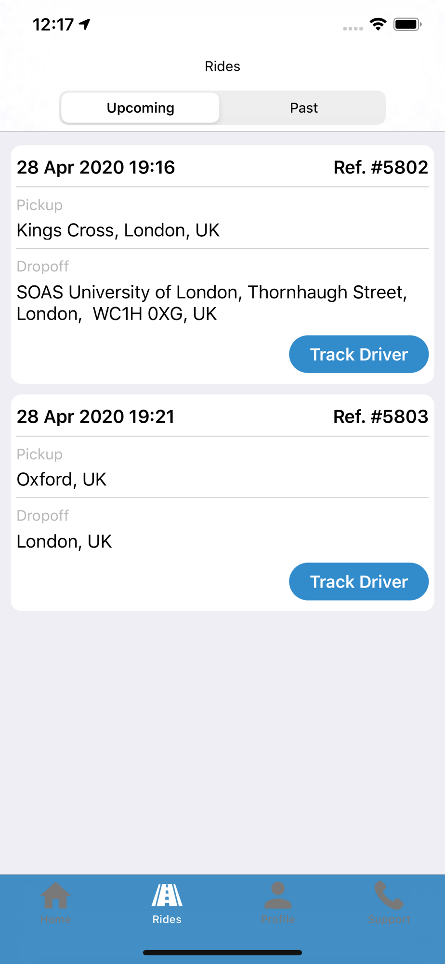Tap the battery indicator icon
The width and height of the screenshot is (445, 964).
click(407, 24)
